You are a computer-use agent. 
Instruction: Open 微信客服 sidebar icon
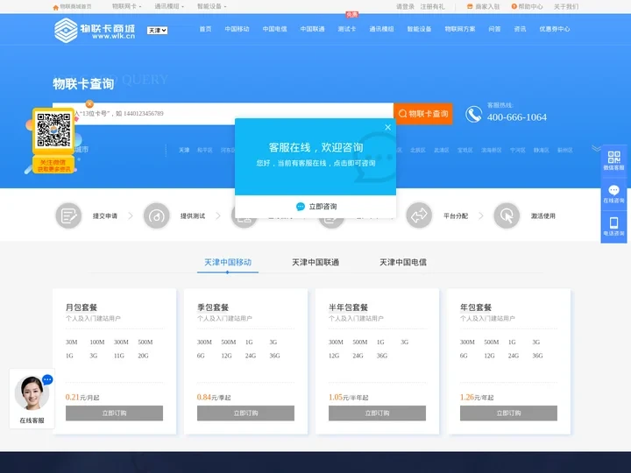(x=613, y=160)
